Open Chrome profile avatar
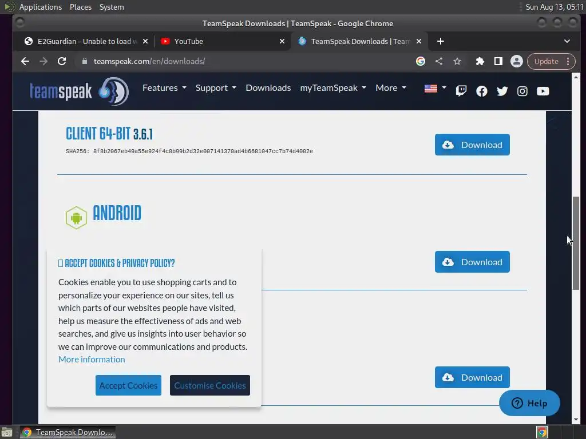586x439 pixels. click(x=517, y=61)
